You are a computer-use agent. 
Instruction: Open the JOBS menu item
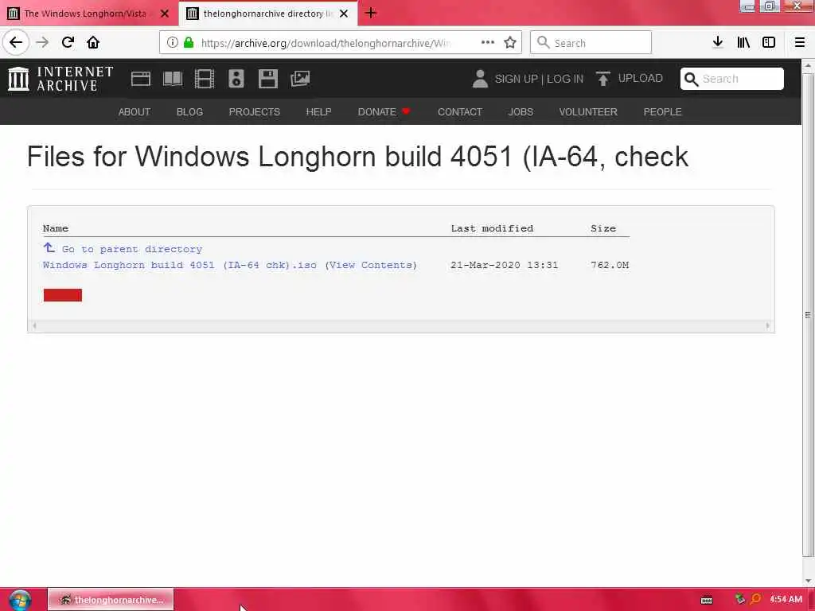(x=521, y=111)
